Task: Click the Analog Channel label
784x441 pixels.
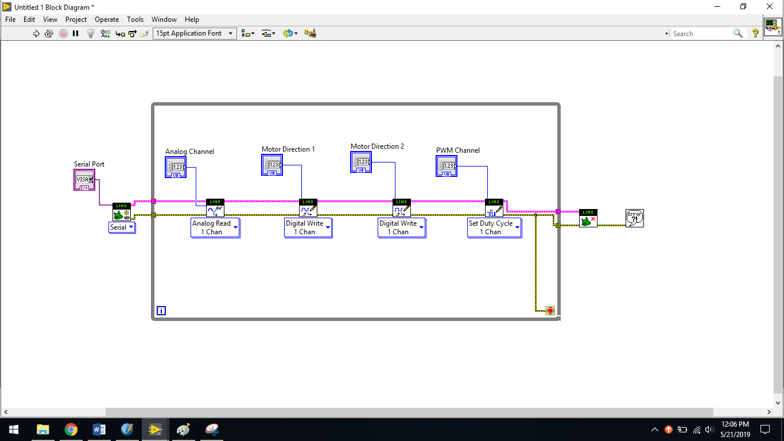Action: (x=189, y=152)
